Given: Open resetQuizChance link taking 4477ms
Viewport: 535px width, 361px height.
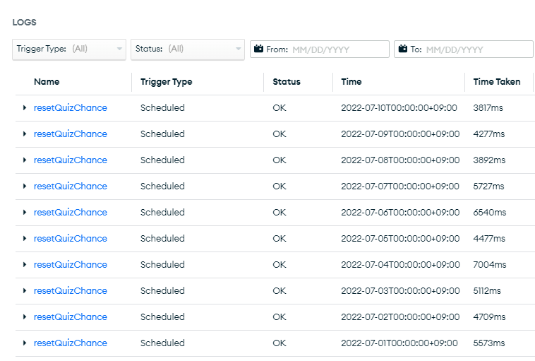Looking at the screenshot, I should (x=71, y=238).
